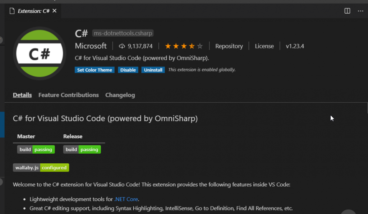Click the build passing badge under Master
Image resolution: width=368 pixels, height=214 pixels.
(x=36, y=149)
